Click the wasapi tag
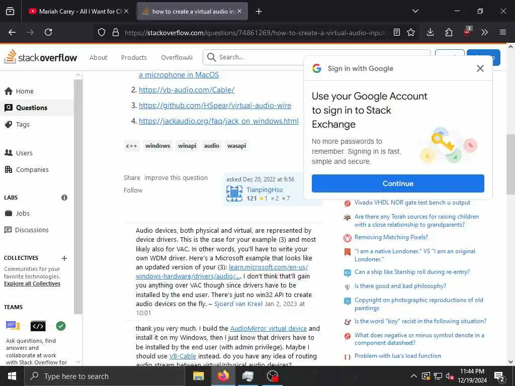The image size is (515, 386). click(236, 146)
